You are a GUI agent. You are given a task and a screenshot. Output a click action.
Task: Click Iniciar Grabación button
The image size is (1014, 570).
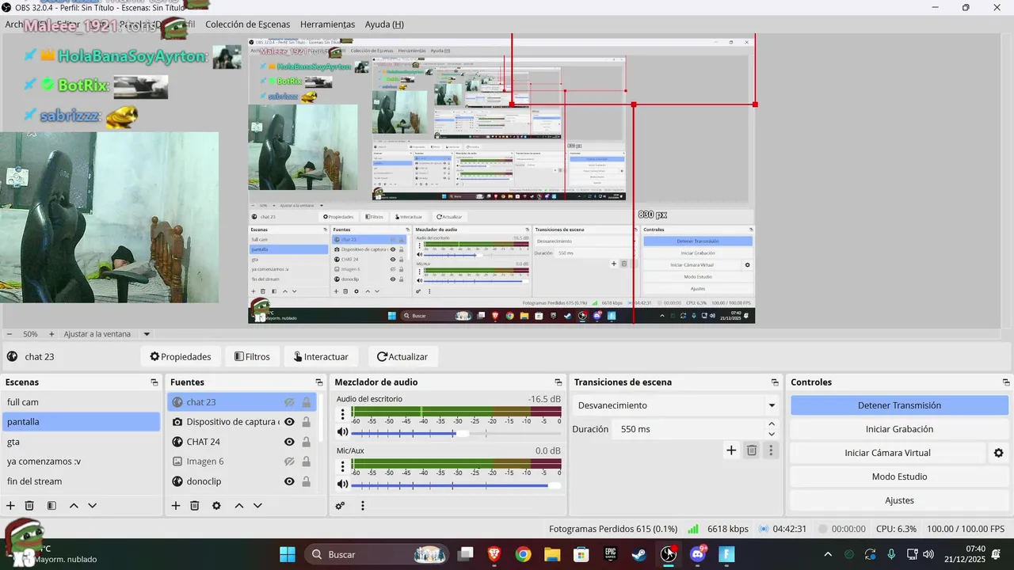899,429
